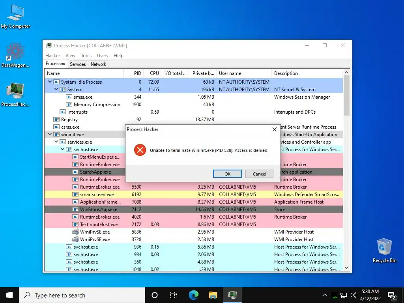Click the smss.exe process icon
Screen dimensions: 404x303
(x=69, y=97)
